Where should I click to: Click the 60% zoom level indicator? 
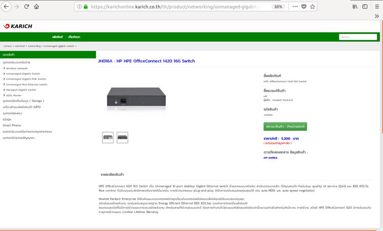[x=278, y=7]
